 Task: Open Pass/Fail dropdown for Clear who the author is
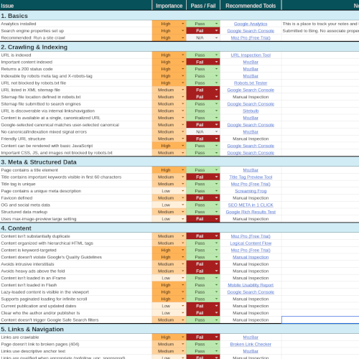[x=216, y=313]
